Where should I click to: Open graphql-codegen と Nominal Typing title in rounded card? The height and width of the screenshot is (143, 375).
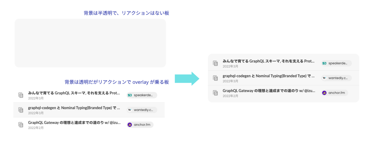tap(268, 76)
